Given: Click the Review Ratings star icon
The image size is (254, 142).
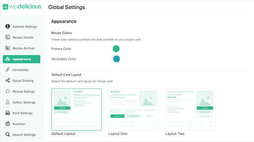Looking at the screenshot, I should pyautogui.click(x=7, y=91).
